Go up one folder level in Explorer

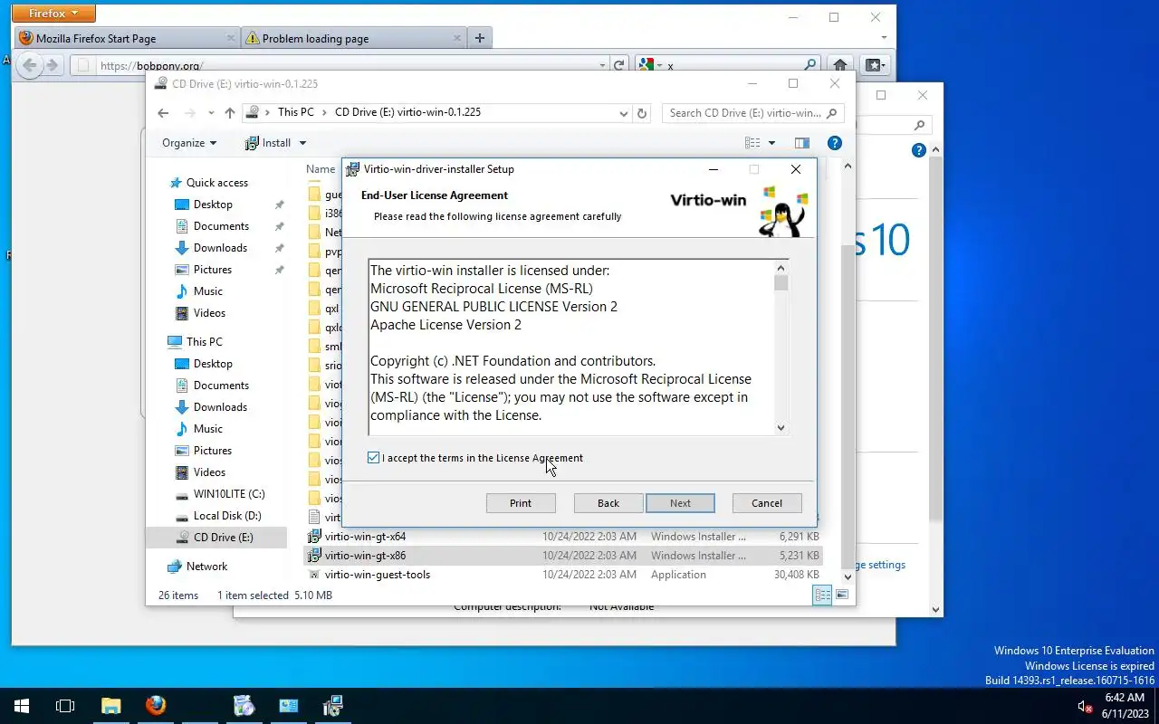(x=230, y=113)
